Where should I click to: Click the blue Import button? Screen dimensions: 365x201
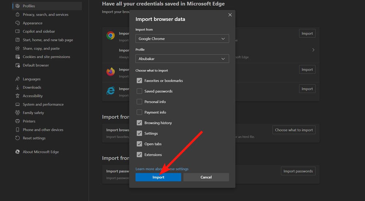tap(158, 177)
